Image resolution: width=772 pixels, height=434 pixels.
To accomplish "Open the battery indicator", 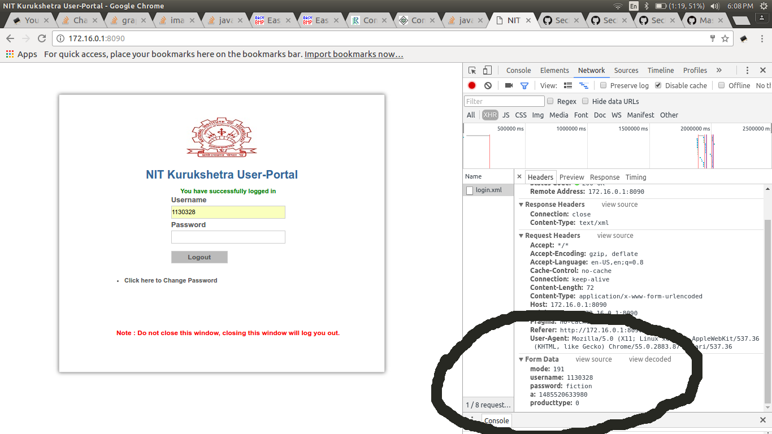I will [661, 6].
